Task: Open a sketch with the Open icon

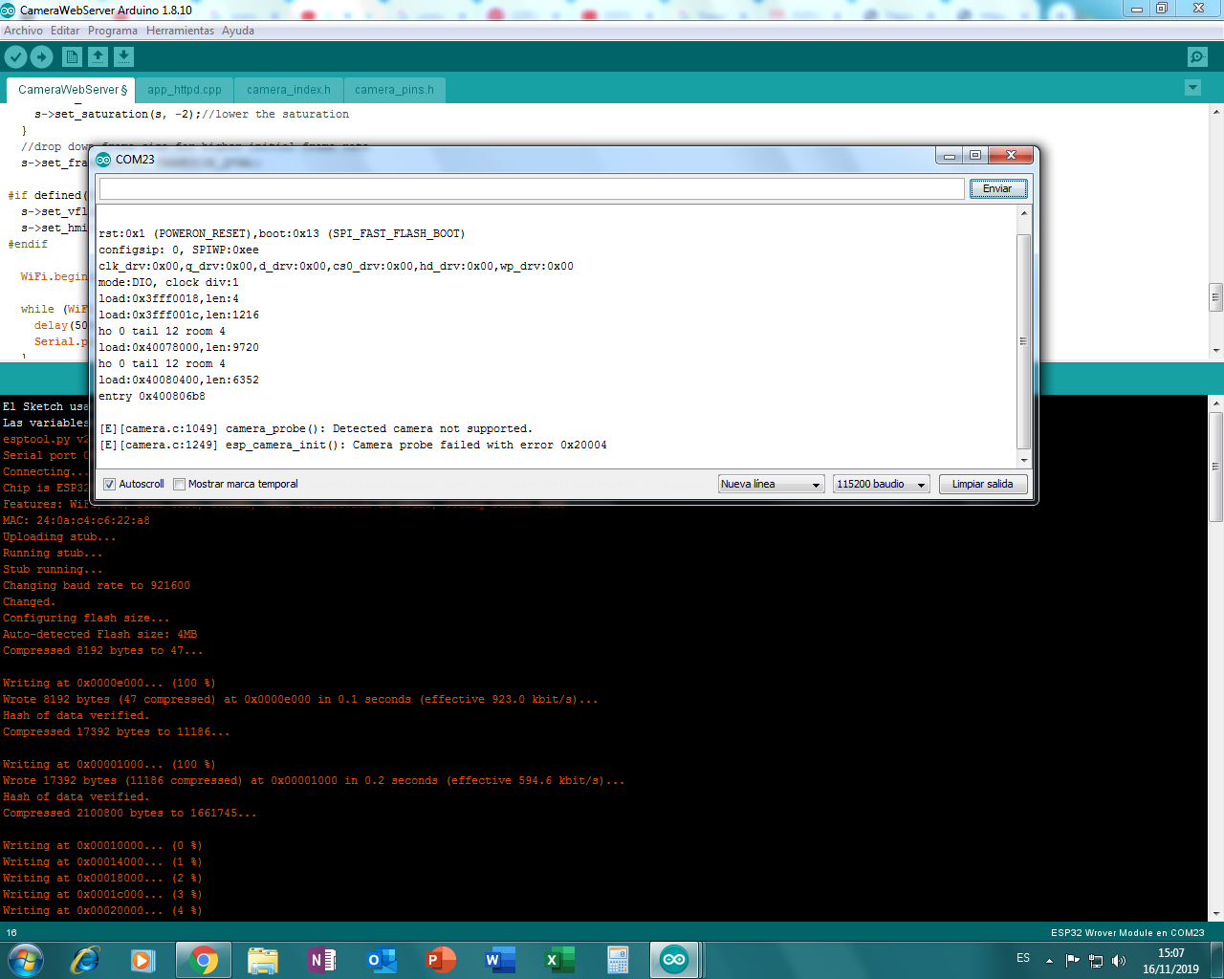Action: [98, 57]
